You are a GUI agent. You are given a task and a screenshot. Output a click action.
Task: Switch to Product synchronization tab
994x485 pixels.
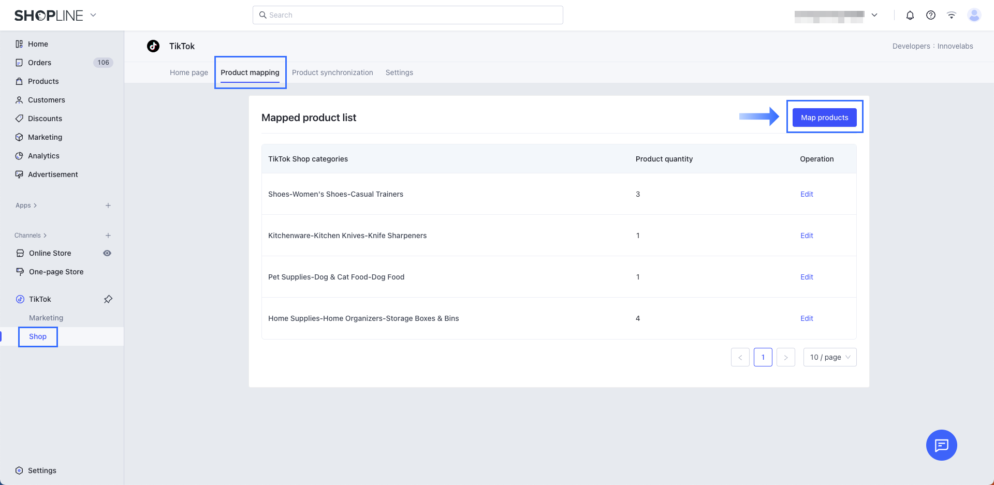pyautogui.click(x=332, y=72)
